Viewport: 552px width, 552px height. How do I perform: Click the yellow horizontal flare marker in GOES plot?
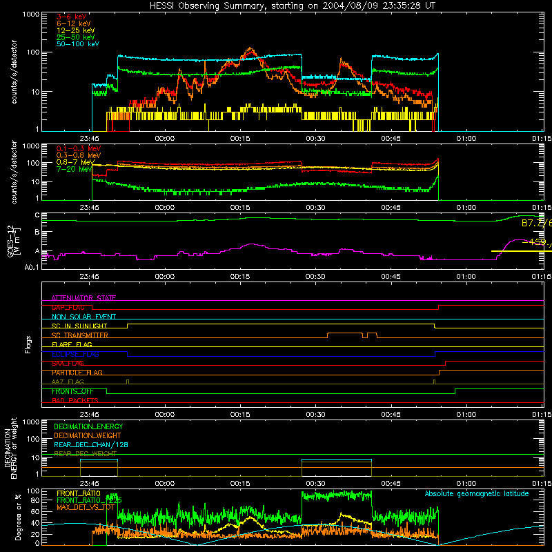click(x=522, y=251)
